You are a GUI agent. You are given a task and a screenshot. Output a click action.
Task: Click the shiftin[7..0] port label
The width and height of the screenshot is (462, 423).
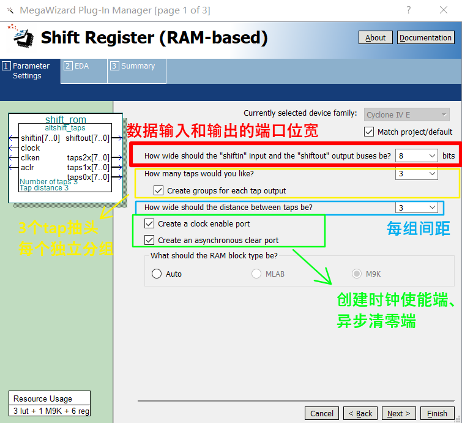pos(40,138)
